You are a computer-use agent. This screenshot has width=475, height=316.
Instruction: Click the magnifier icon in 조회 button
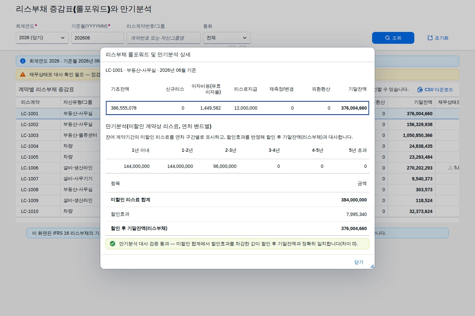pyautogui.click(x=388, y=38)
